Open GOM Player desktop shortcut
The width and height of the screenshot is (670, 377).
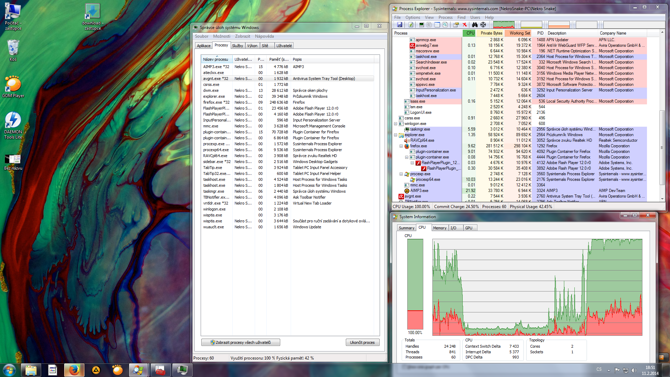coord(13,87)
